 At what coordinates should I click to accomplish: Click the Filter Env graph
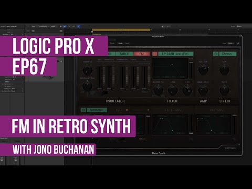tap(171, 124)
